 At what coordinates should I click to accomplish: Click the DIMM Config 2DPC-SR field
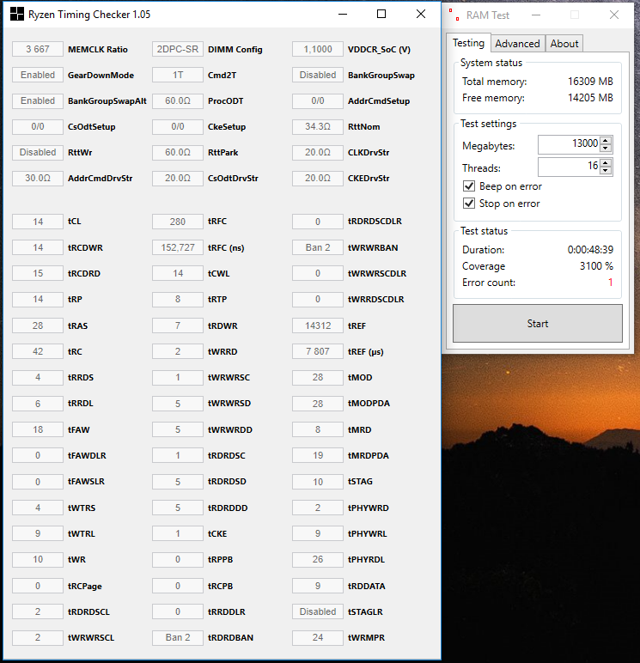[178, 49]
